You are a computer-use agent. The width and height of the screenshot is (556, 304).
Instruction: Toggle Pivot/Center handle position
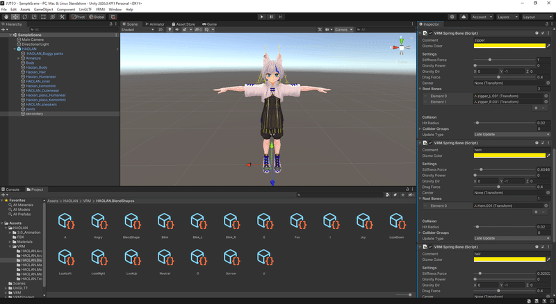tap(78, 17)
